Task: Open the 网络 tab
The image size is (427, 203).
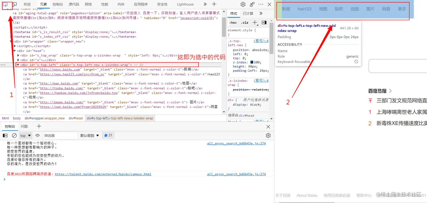Action: point(88,4)
